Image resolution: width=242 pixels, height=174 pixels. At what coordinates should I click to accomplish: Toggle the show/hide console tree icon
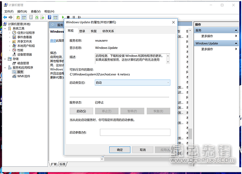tap(24, 17)
